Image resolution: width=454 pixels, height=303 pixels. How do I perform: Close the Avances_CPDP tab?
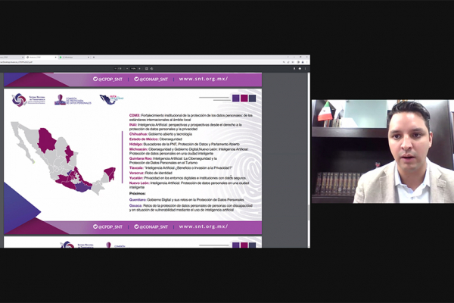click(x=55, y=57)
